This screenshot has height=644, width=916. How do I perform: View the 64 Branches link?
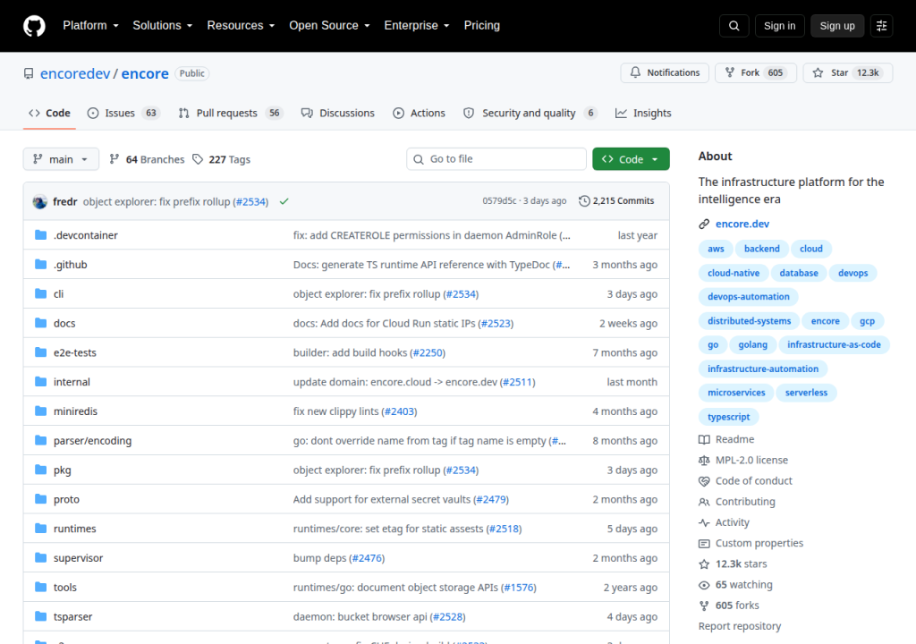(148, 159)
